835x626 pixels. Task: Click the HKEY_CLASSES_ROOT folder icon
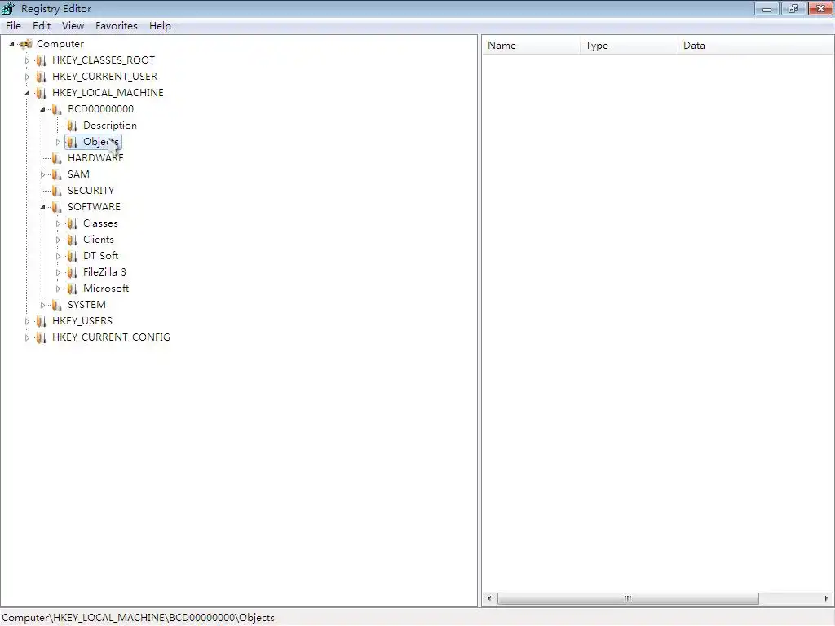41,60
